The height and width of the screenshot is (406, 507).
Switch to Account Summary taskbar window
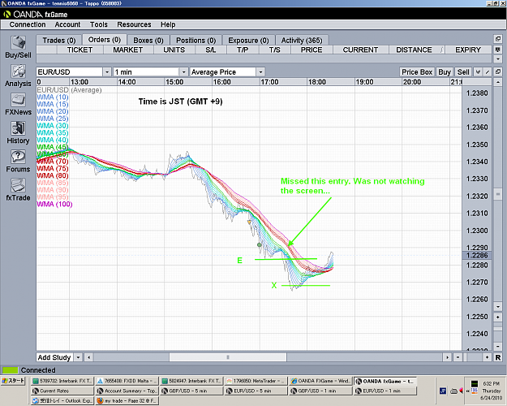127,391
